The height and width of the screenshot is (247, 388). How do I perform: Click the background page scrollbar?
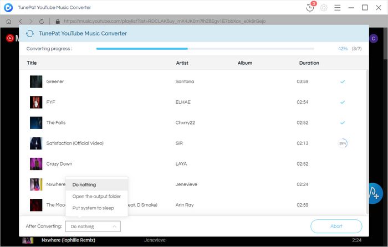(386, 44)
